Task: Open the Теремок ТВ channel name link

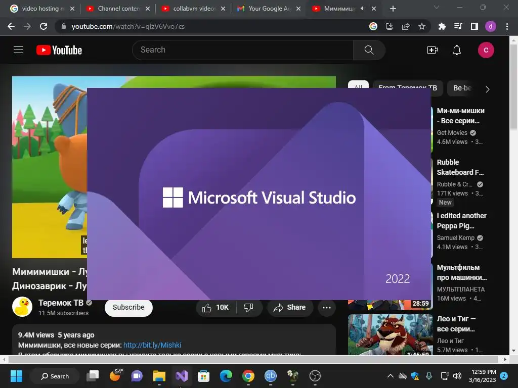Action: [61, 303]
